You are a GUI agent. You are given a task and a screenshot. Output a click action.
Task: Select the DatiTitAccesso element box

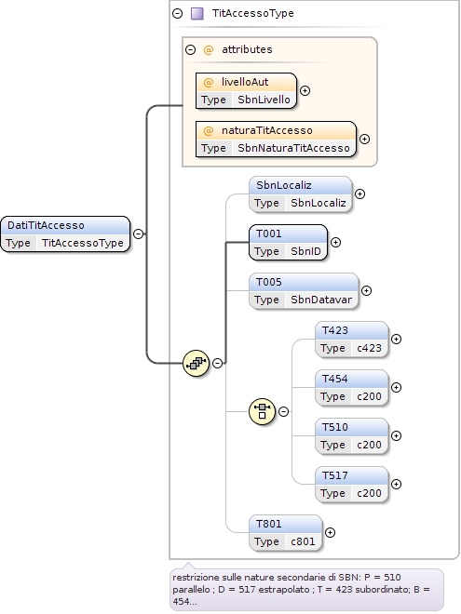65,234
